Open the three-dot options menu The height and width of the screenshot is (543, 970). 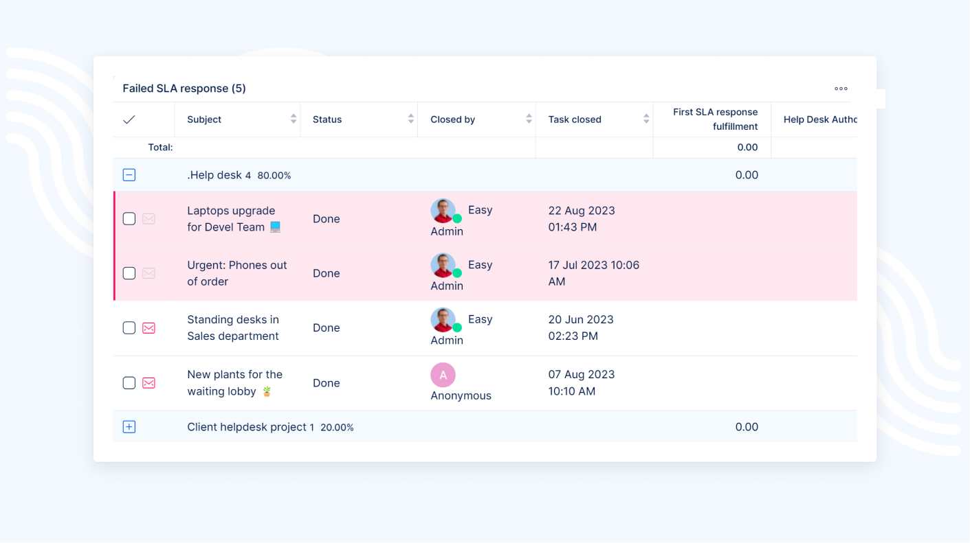click(841, 89)
